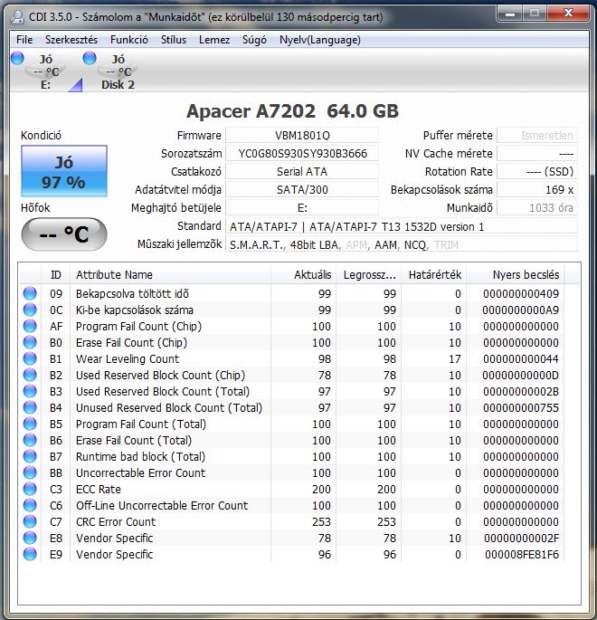The image size is (597, 620).
Task: Open the Lemez menu
Action: 214,40
